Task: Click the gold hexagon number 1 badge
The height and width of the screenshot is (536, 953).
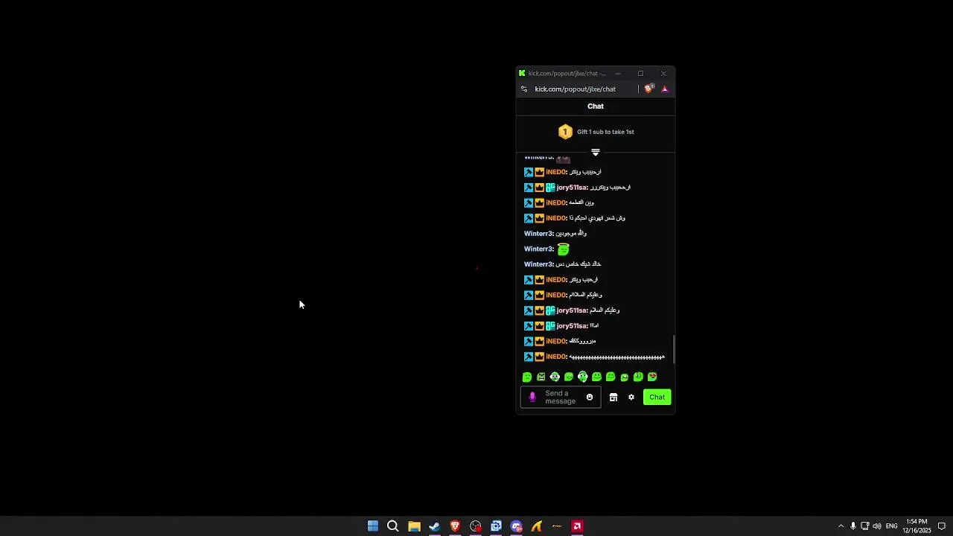Action: [565, 132]
